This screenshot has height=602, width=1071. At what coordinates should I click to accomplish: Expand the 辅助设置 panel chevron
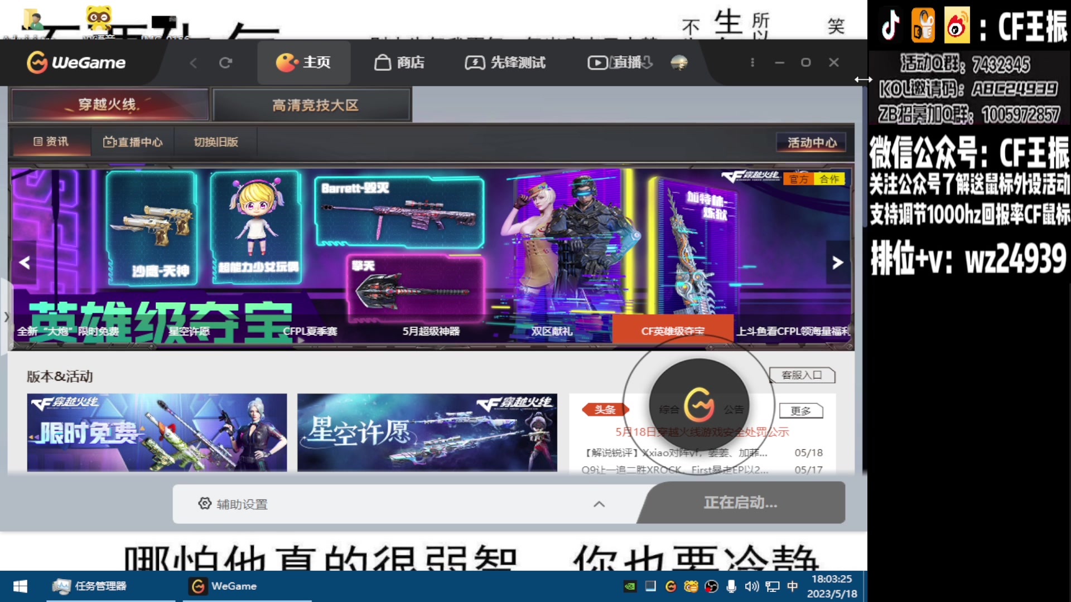pos(599,504)
